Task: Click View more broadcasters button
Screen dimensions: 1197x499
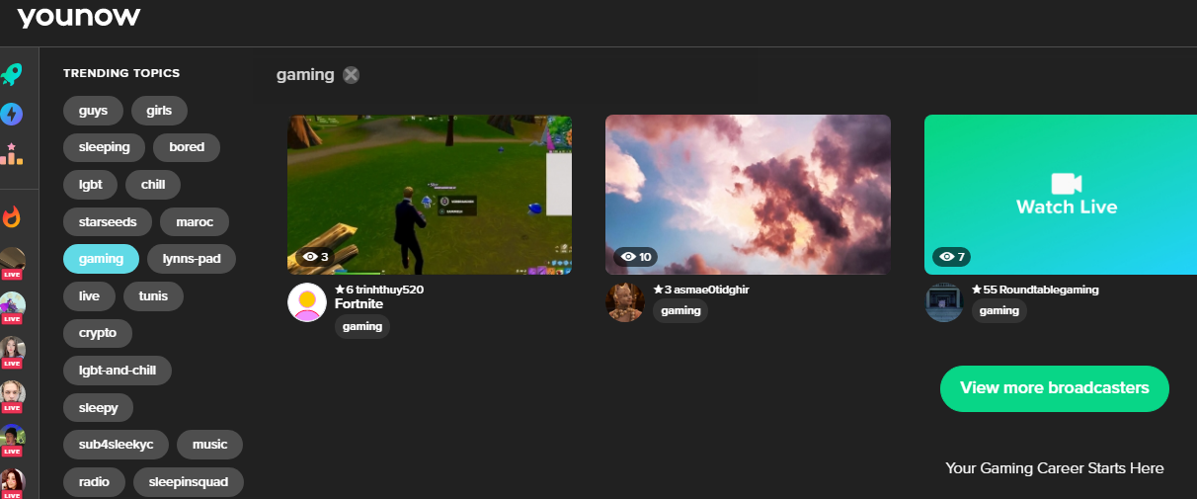Action: pos(1054,388)
